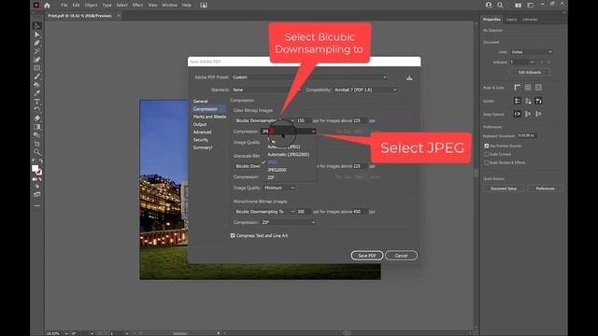Toggle Use Preview Bounds checkbox
Screen dimensions: 598x336
click(x=486, y=146)
